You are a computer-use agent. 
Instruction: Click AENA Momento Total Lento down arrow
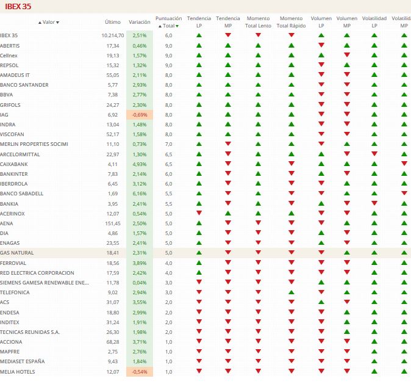(258, 223)
